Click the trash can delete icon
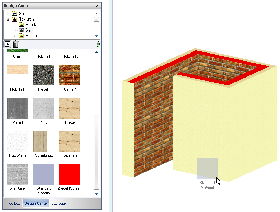The image size is (280, 212). pyautogui.click(x=16, y=44)
